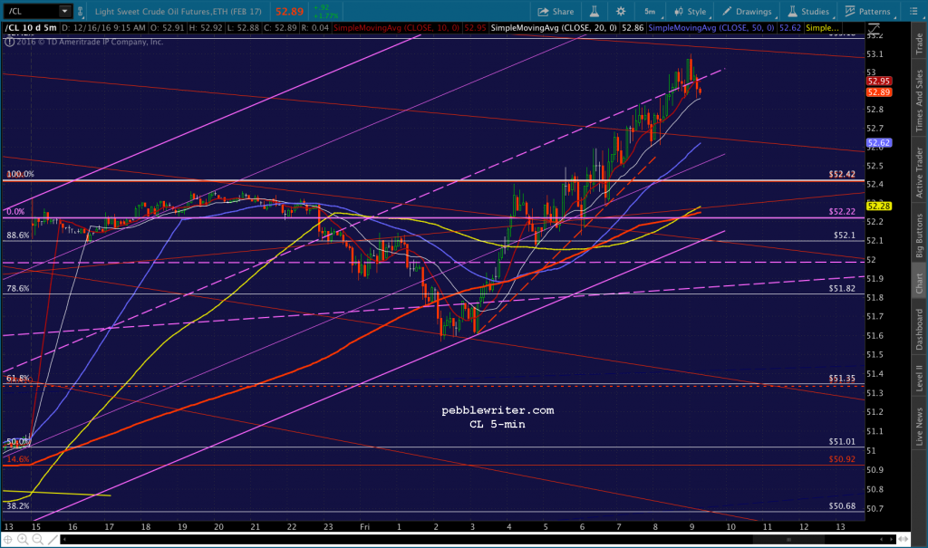
Task: Open the /CL symbol dropdown arrow
Action: pyautogui.click(x=64, y=11)
